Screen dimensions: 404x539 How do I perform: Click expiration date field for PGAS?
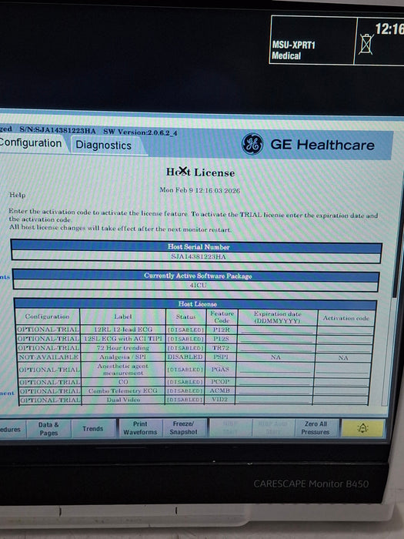275,370
